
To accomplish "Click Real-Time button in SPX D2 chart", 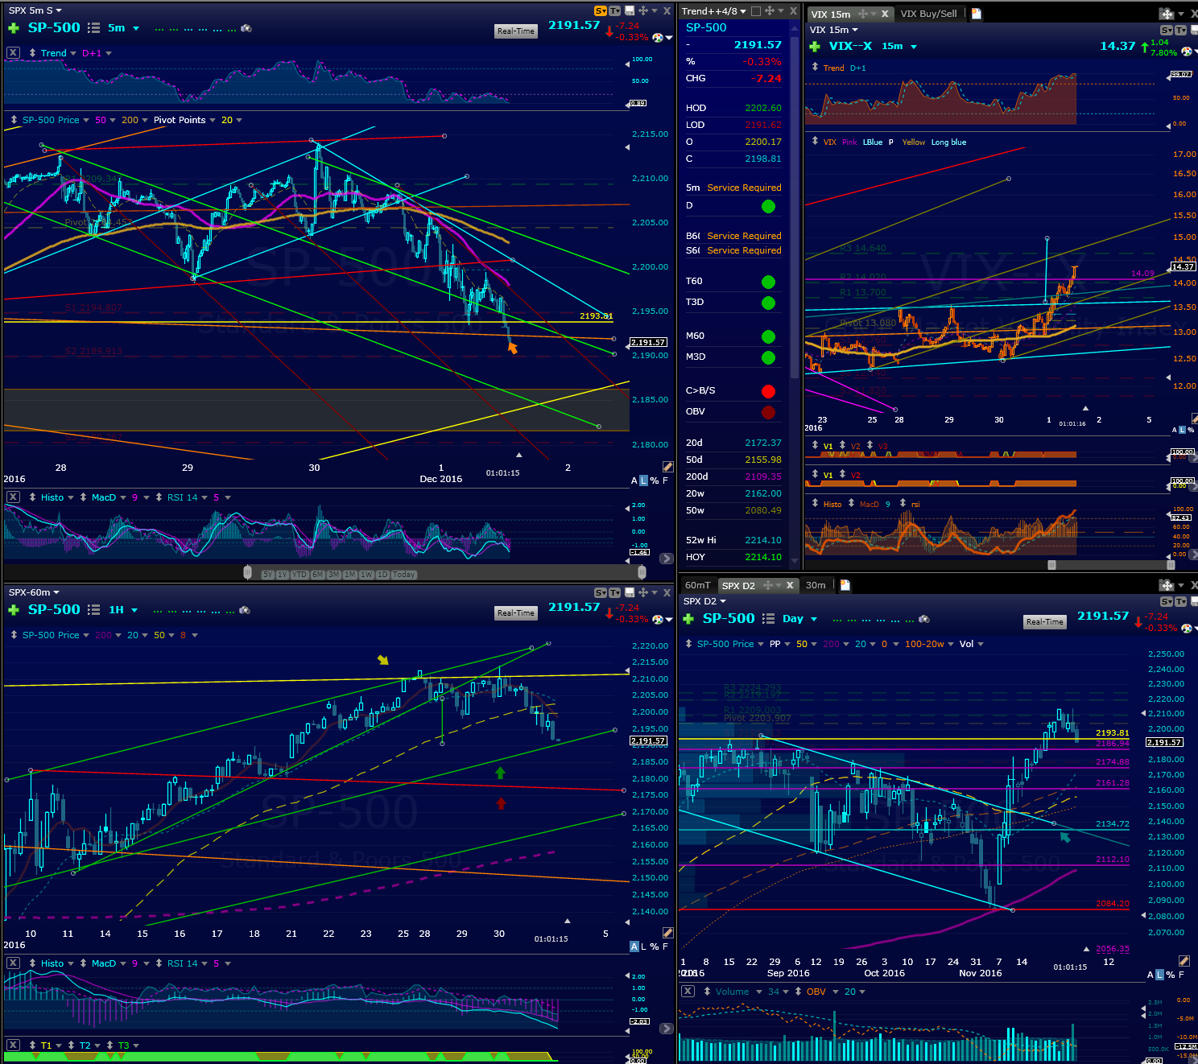I will pyautogui.click(x=1045, y=621).
